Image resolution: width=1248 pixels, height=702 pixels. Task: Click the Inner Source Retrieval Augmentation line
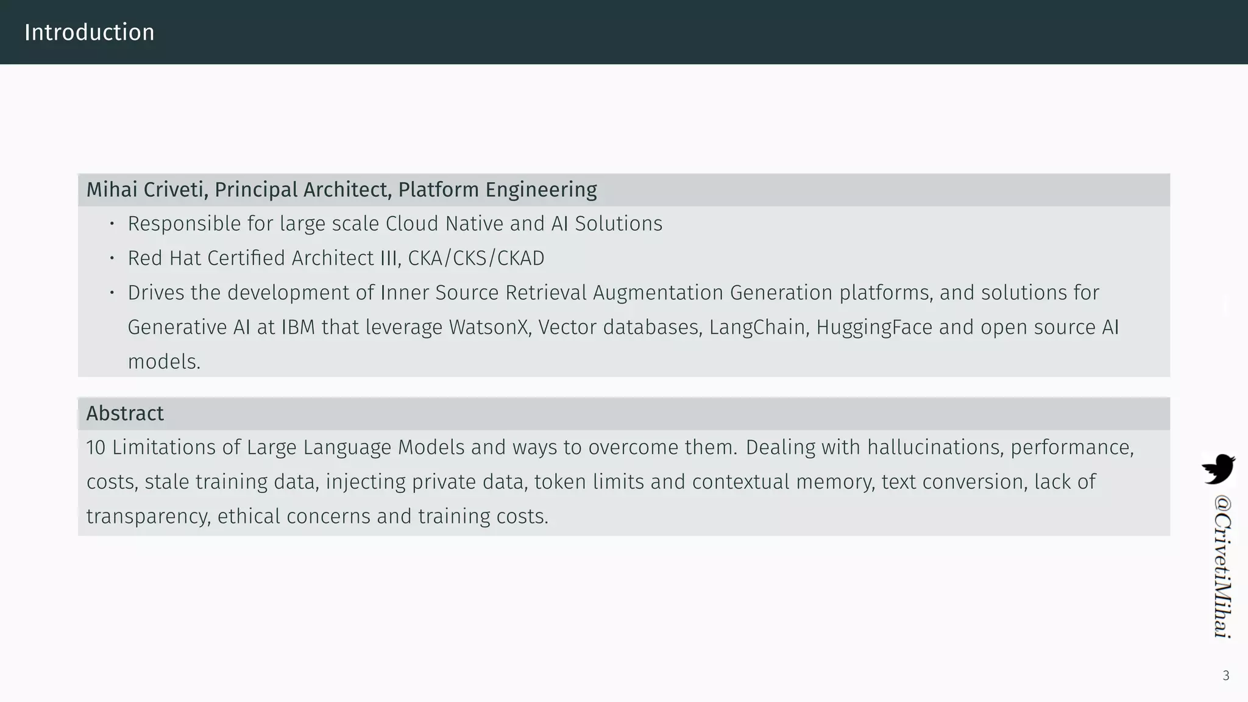click(614, 292)
